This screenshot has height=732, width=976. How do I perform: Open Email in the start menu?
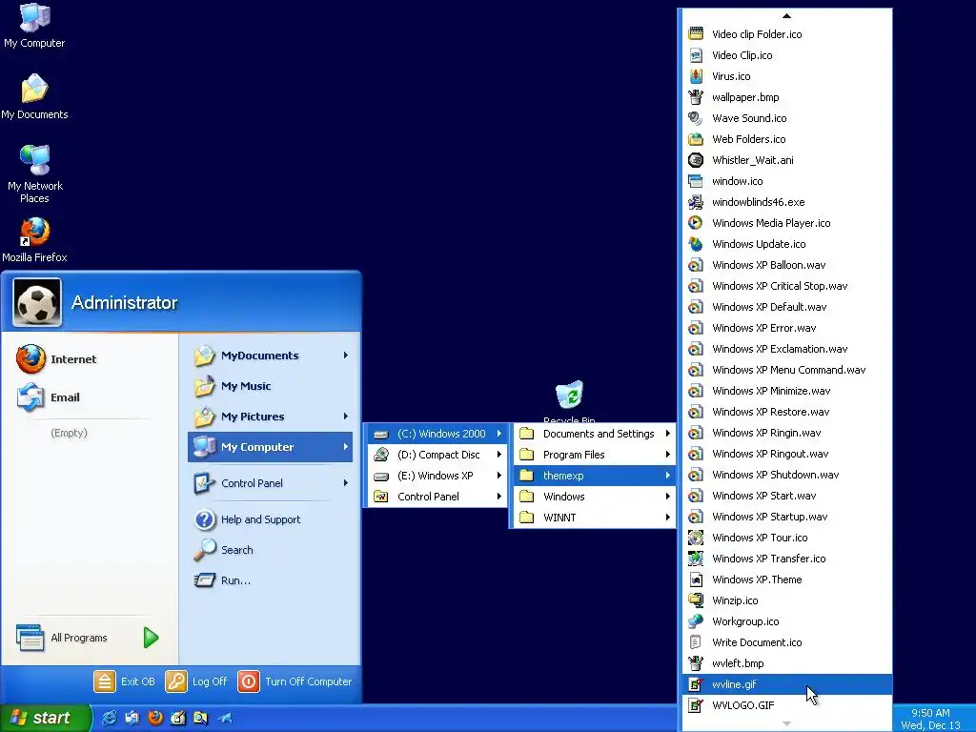click(x=49, y=397)
